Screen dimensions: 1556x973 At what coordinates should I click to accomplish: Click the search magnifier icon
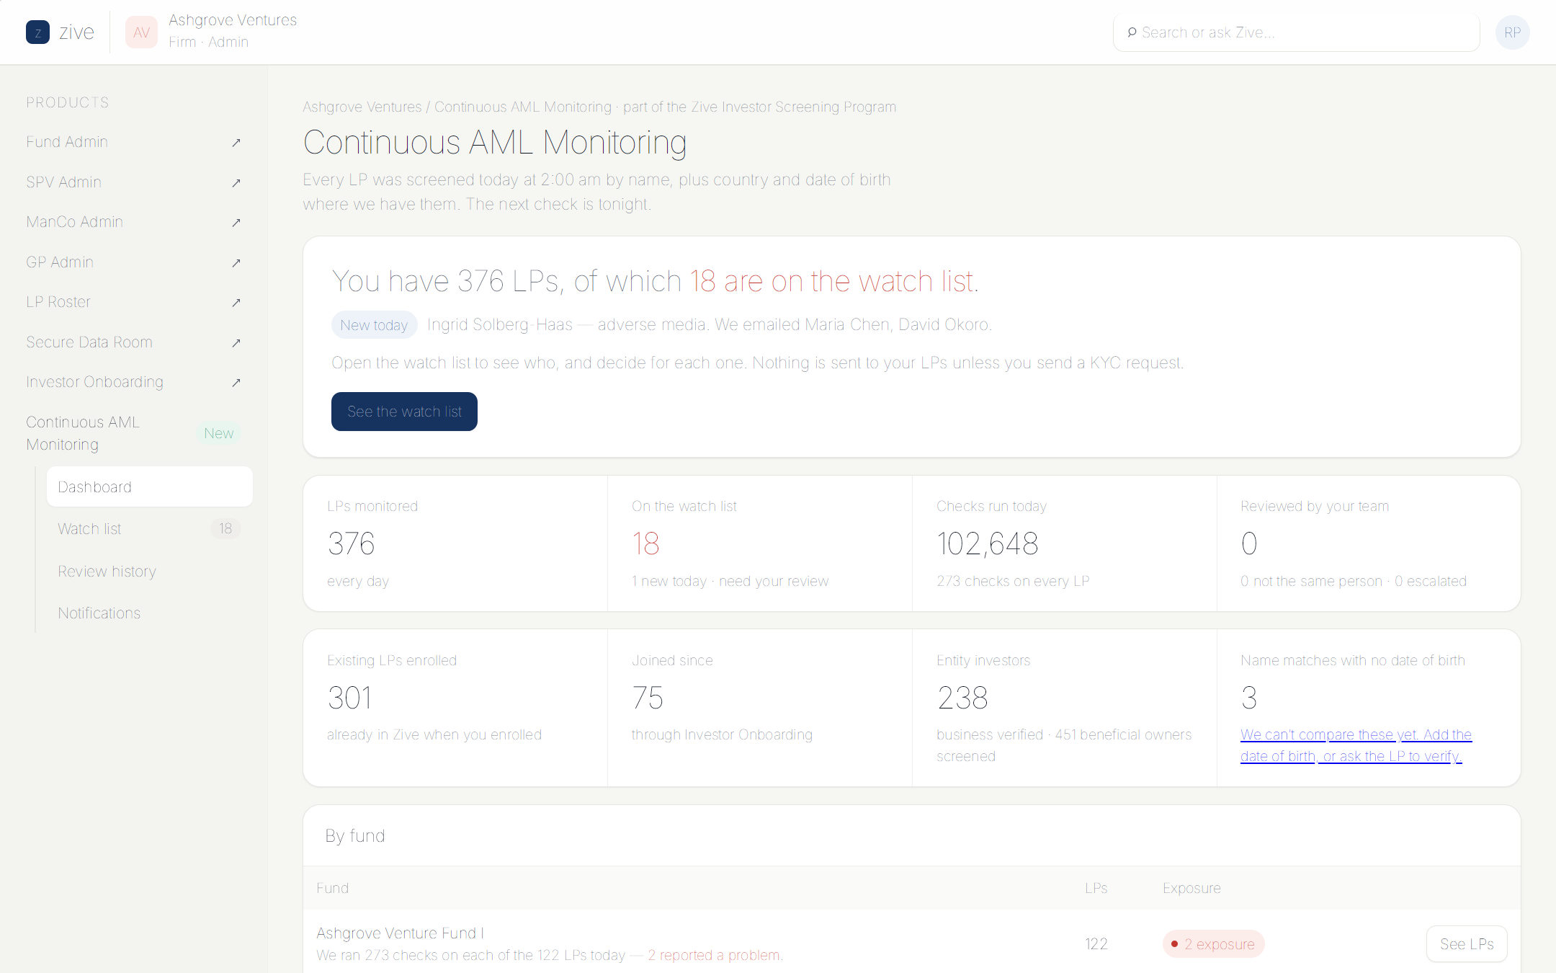pyautogui.click(x=1132, y=32)
